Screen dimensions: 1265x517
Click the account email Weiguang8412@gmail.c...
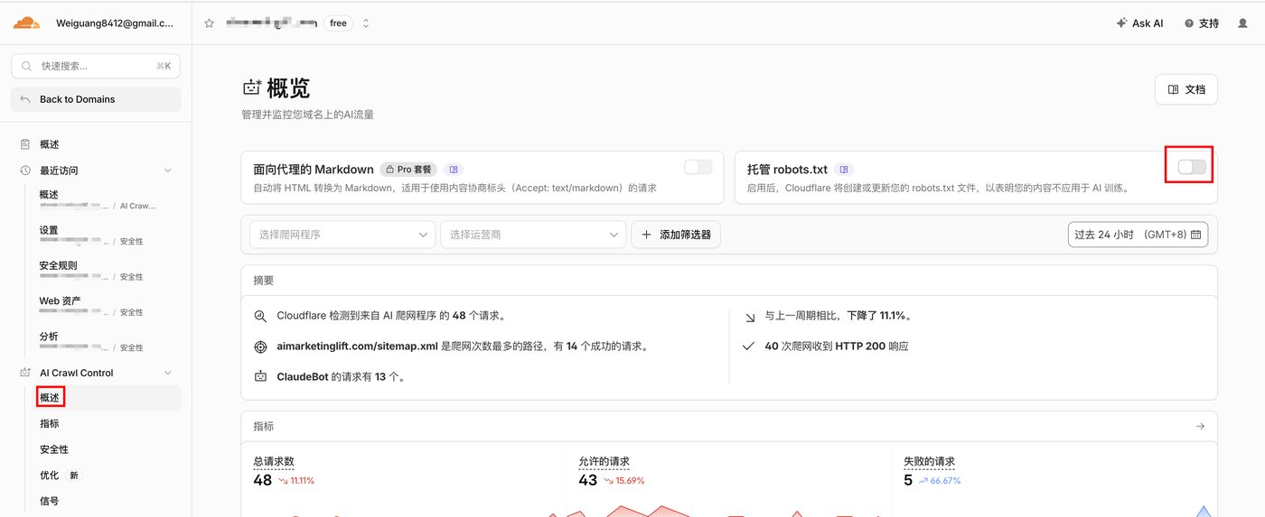[x=115, y=23]
